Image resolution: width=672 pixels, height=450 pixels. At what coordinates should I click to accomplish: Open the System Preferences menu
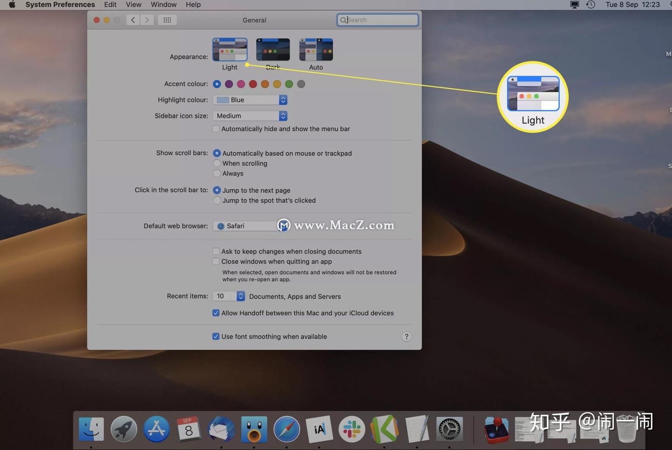[60, 5]
